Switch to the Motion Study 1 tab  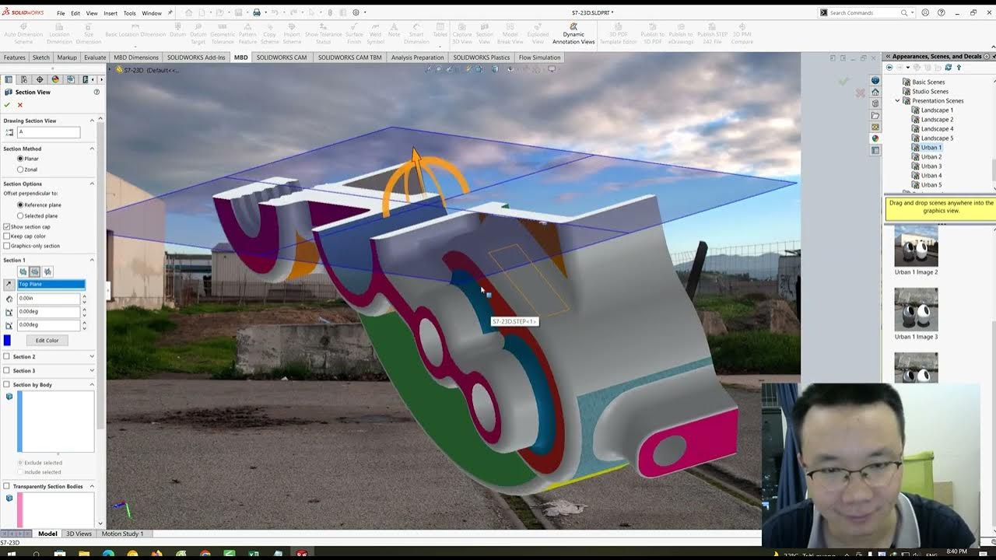click(122, 534)
